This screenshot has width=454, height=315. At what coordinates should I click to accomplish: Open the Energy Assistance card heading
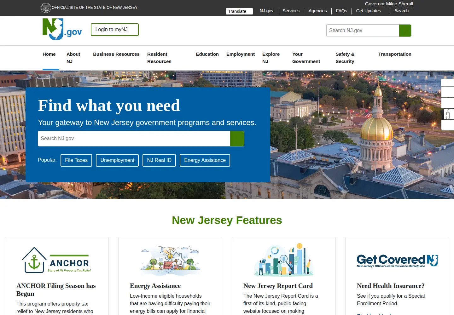click(x=155, y=286)
